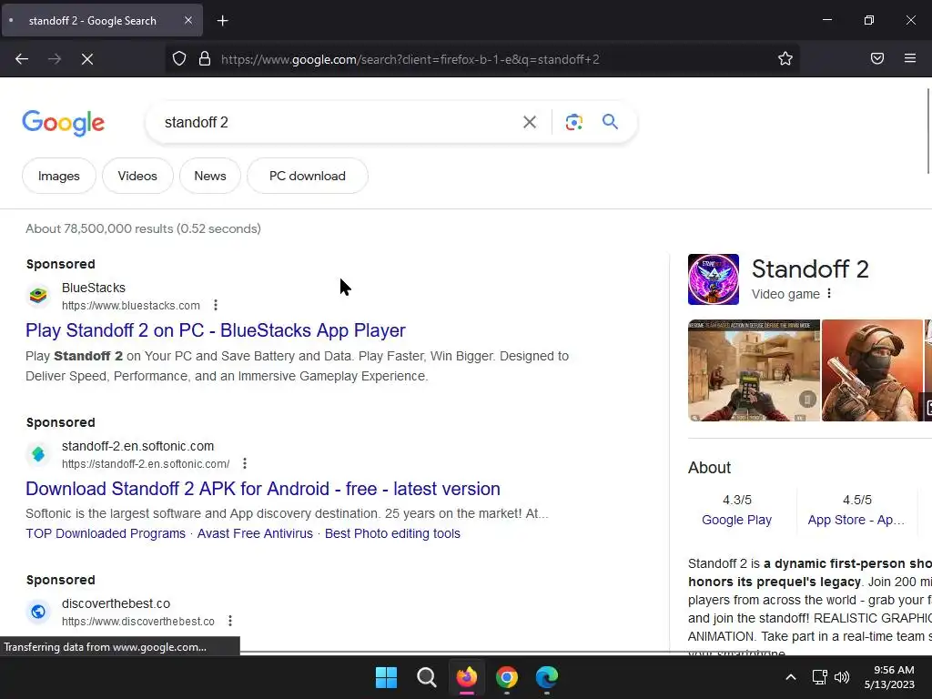Open Download Standoff 2 APK for Android link

pyautogui.click(x=263, y=489)
